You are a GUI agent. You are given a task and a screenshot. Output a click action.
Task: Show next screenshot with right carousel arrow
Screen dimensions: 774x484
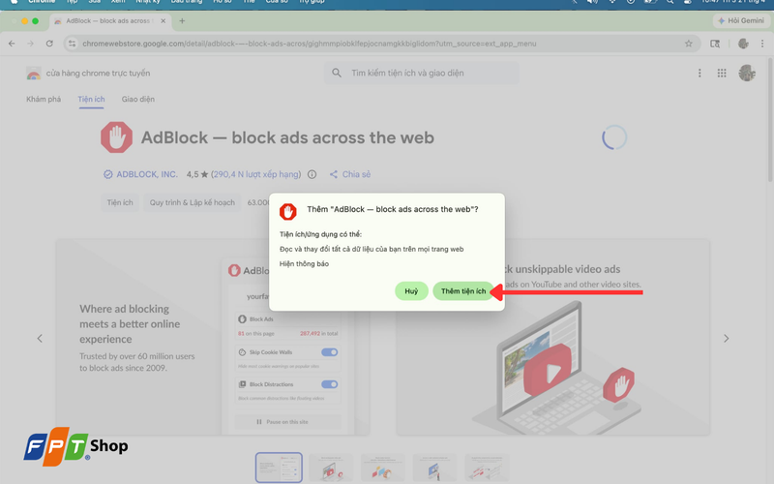pyautogui.click(x=726, y=338)
